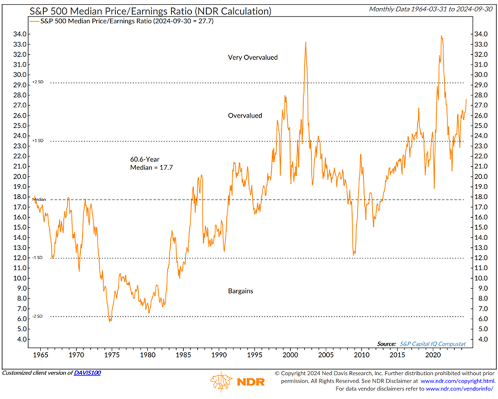Click the orange NDR wordmark
The height and width of the screenshot is (399, 498).
point(251,382)
